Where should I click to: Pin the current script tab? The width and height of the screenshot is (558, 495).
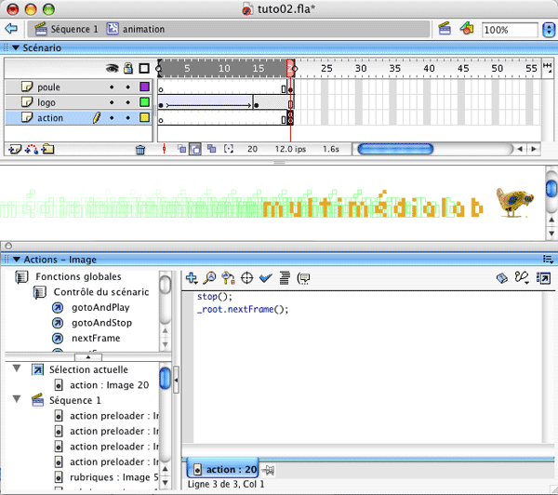click(x=268, y=471)
